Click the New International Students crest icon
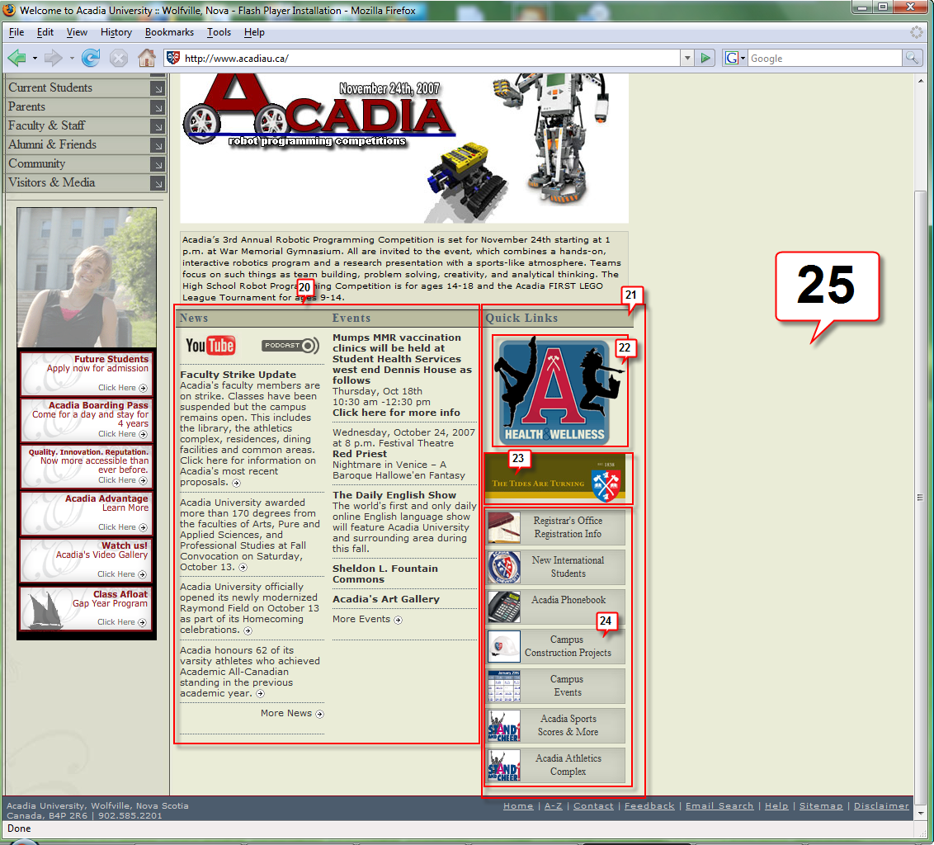 point(504,567)
